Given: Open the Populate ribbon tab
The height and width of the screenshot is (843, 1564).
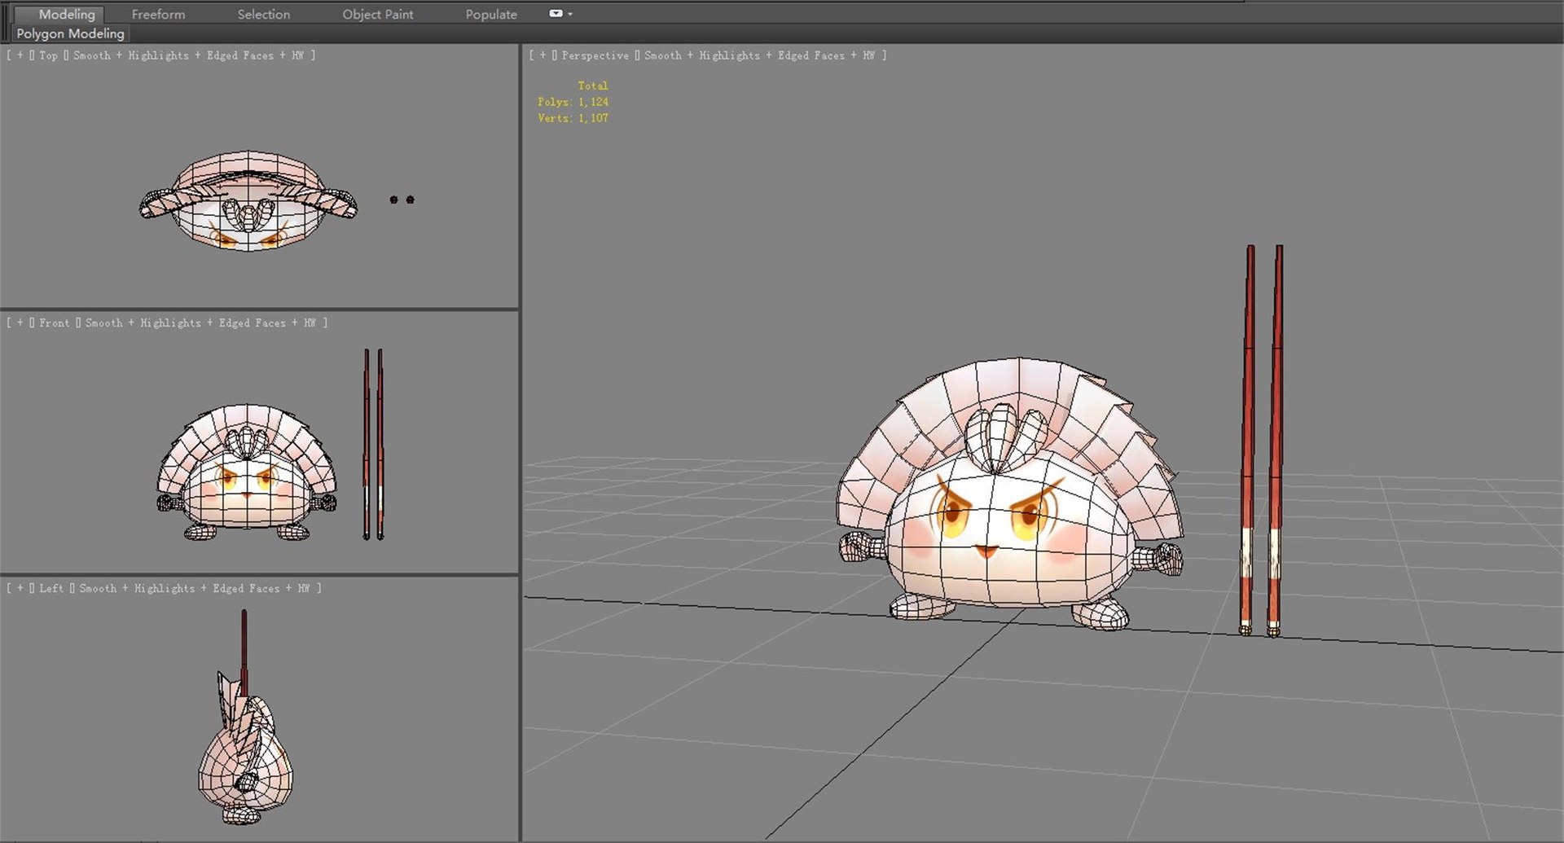Looking at the screenshot, I should (491, 14).
